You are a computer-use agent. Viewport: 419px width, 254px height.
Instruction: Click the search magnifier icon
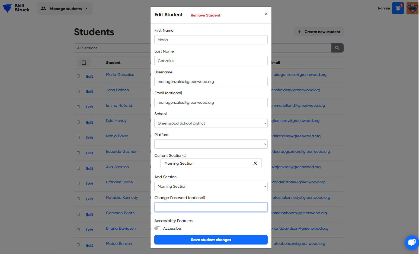pyautogui.click(x=337, y=48)
